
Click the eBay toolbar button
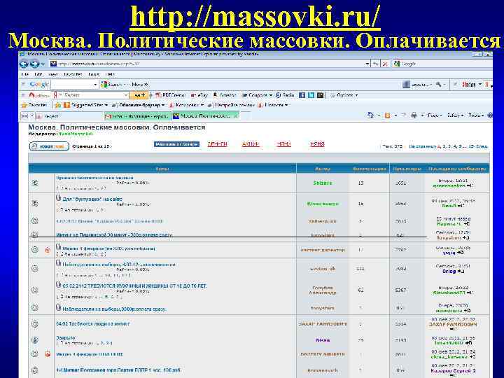[199, 95]
